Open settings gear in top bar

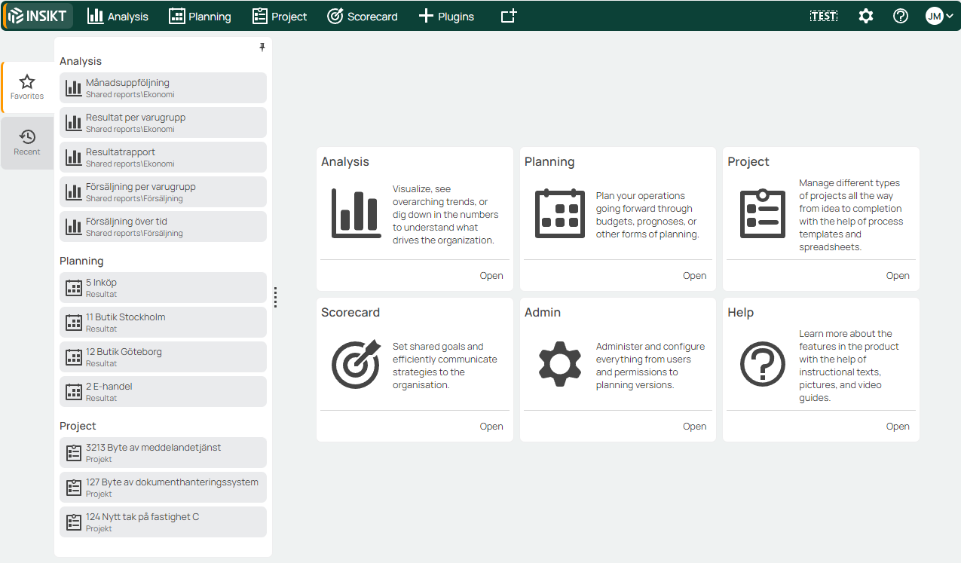[x=866, y=16]
